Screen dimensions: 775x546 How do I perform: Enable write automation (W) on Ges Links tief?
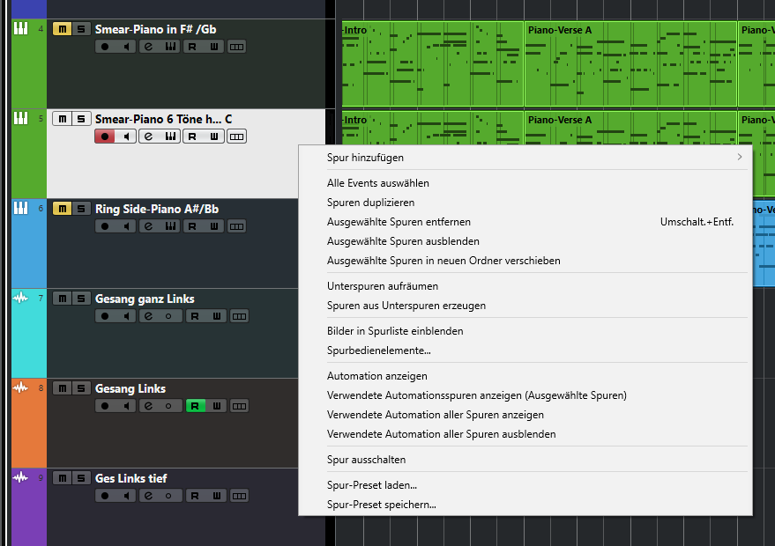[x=215, y=496]
